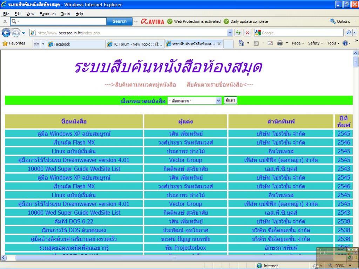Click 'ทีม Projectorbox' author cell
The image size is (359, 269).
click(x=186, y=248)
